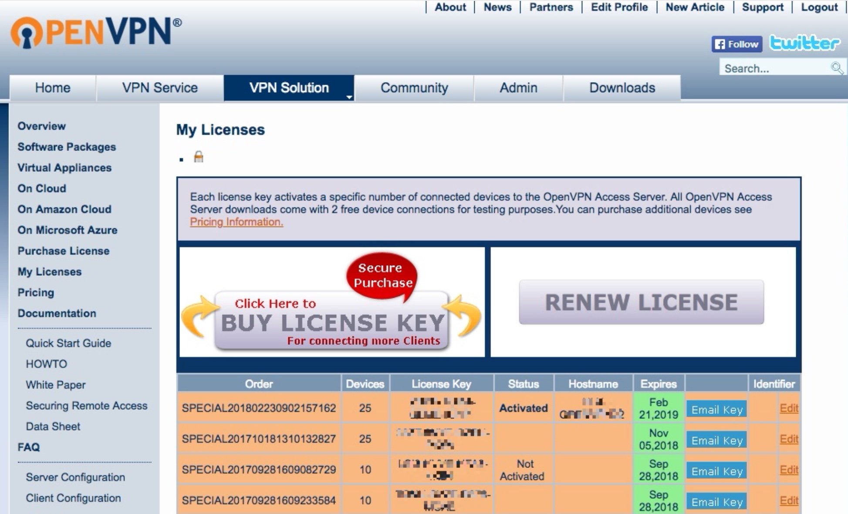Screen dimensions: 848x514
Task: Open the On Cloud sidebar link
Action: pyautogui.click(x=42, y=189)
